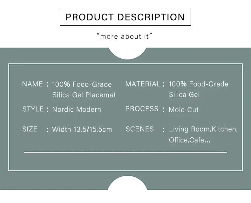Click the Living Room,Kitchen, text
Screen dimensions: 251x203
pos(203,129)
